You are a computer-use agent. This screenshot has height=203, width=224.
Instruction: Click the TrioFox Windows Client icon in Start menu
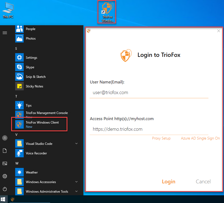coord(19,124)
